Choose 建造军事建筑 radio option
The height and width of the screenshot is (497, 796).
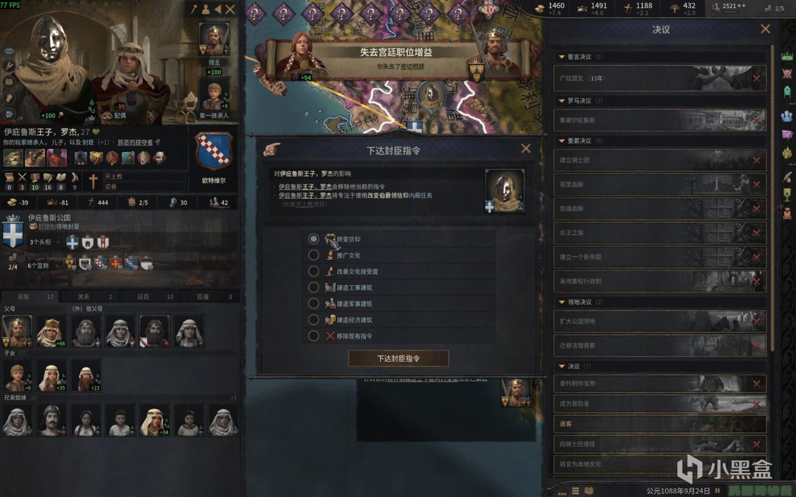[314, 303]
